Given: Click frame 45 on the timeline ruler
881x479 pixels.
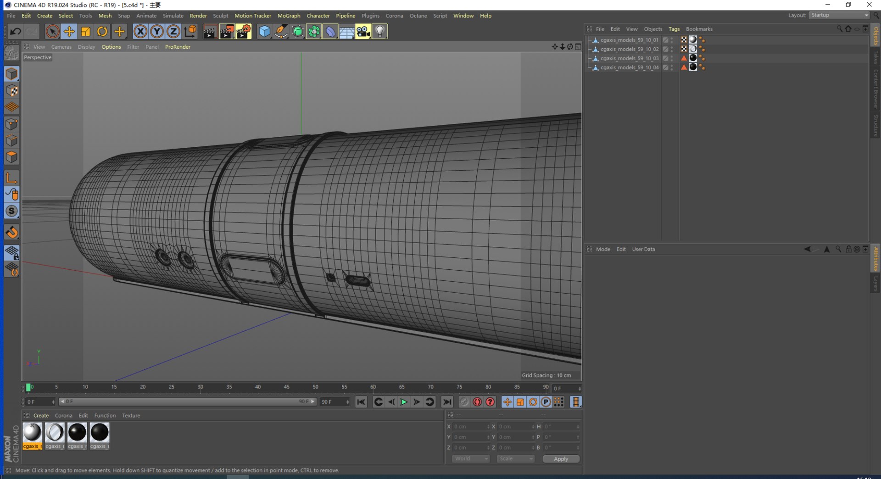Looking at the screenshot, I should pyautogui.click(x=286, y=388).
